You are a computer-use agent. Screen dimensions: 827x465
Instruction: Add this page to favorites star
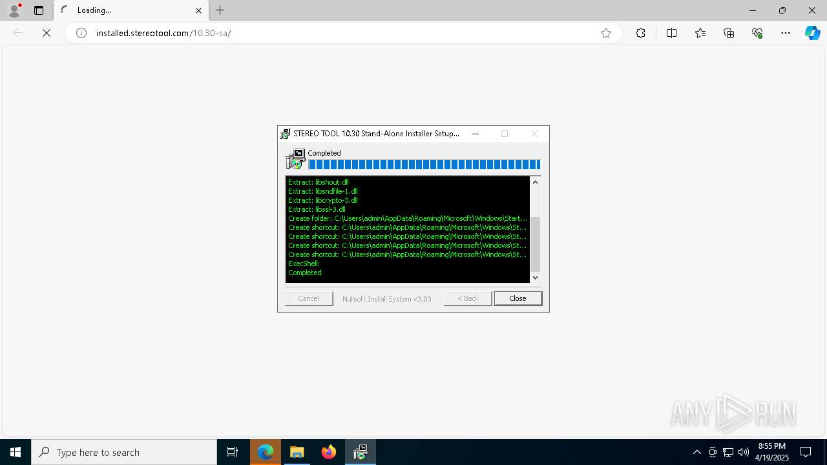click(606, 33)
